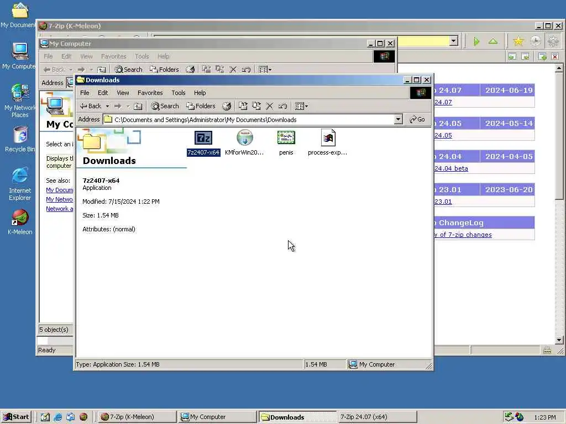Open My Network Places desktop icon
The width and height of the screenshot is (566, 424).
(x=20, y=100)
